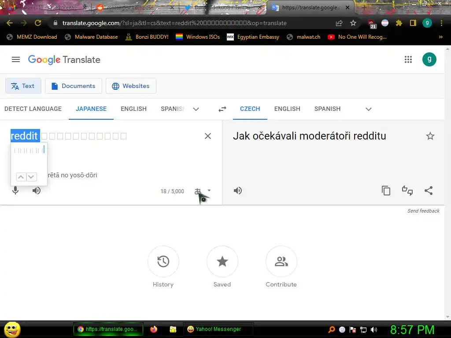Reload the page
Screen dimensions: 451x338
click(x=38, y=23)
